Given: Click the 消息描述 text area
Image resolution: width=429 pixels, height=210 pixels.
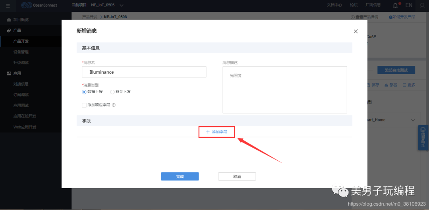Looking at the screenshot, I should coord(285,90).
